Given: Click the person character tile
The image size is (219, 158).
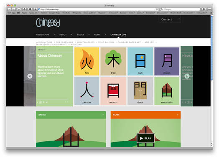Looking at the screenshot, I should pyautogui.click(x=87, y=91).
